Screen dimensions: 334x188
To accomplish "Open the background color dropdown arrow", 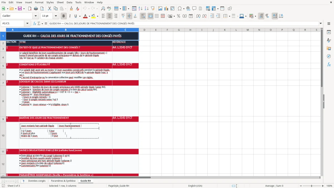I will tap(97, 16).
